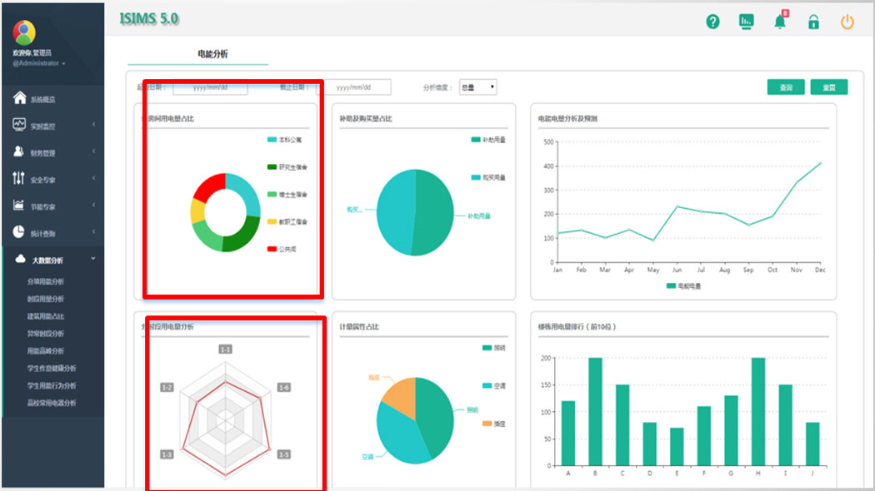Viewport: 875px width, 491px height.
Task: Click the end date yyyy/mm/dd input field
Action: click(x=356, y=87)
